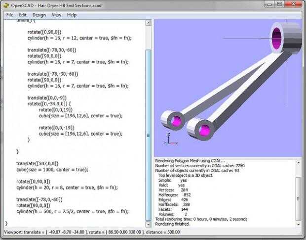The width and height of the screenshot is (306, 240).
Task: Click the cylinder line with h = 500
Action: point(73,211)
